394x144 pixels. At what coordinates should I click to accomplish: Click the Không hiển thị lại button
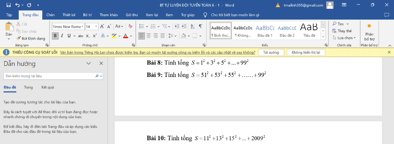(306, 52)
